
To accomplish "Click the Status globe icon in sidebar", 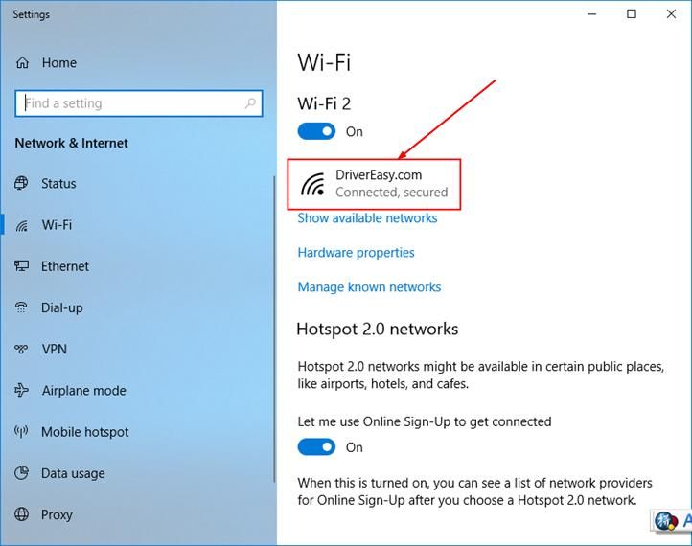I will coord(22,184).
